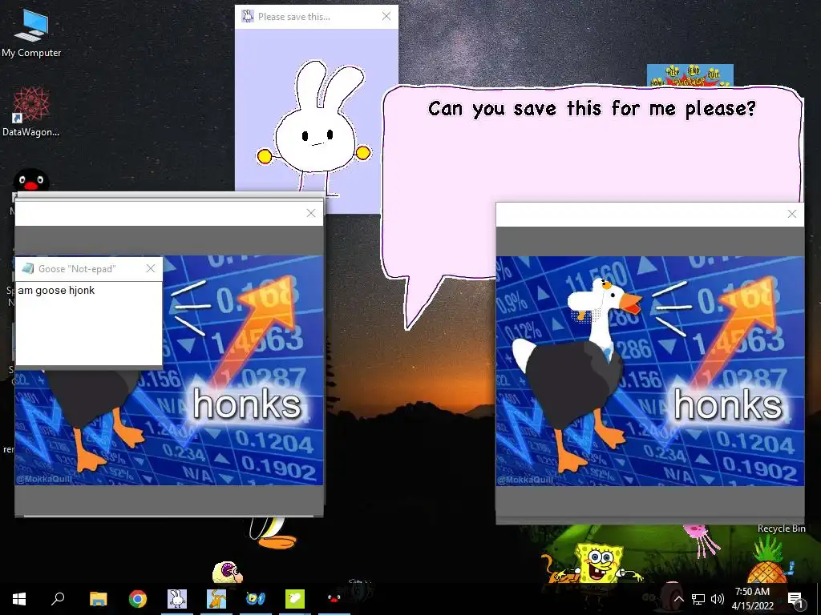Click the bunny icon in Please save this title bar
The height and width of the screenshot is (615, 821).
[x=248, y=17]
